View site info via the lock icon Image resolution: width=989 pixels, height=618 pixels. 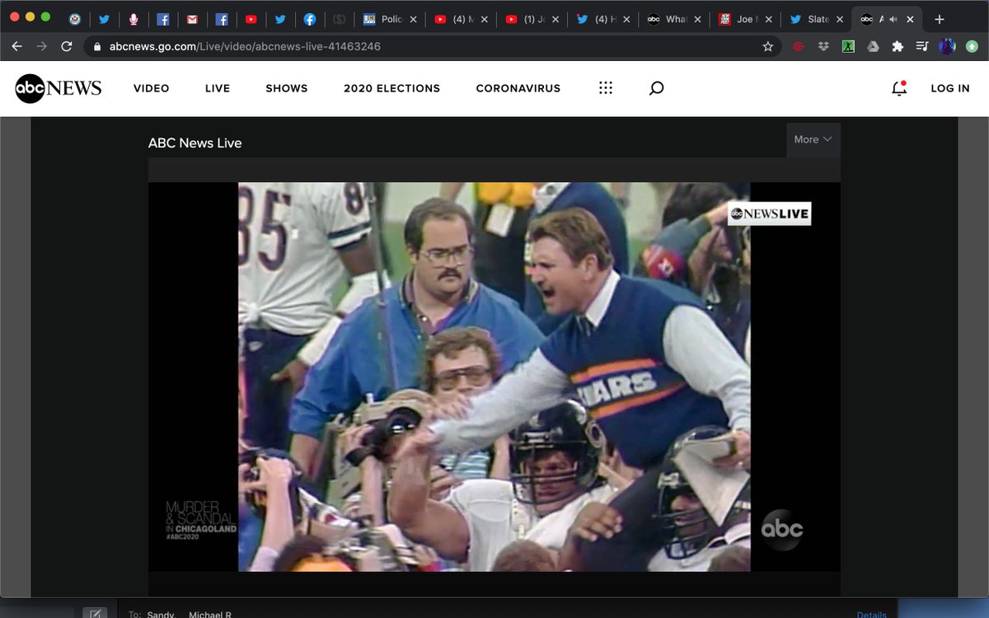(x=97, y=47)
